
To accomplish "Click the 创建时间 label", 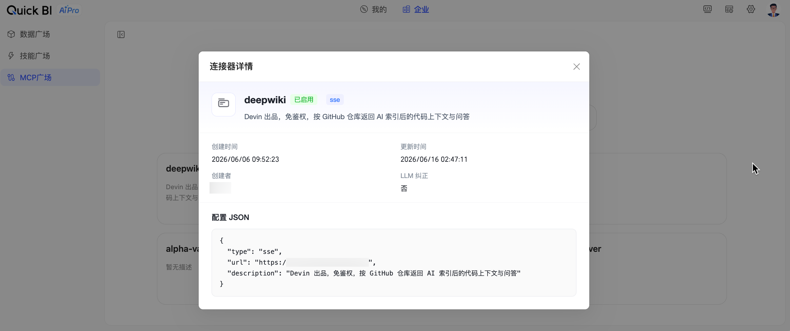I will click(x=224, y=147).
